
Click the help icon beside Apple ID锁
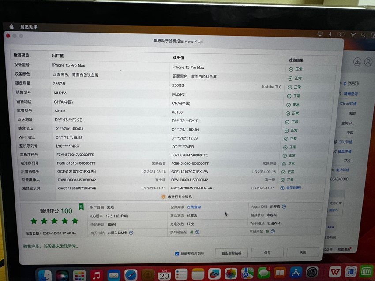tap(284, 207)
